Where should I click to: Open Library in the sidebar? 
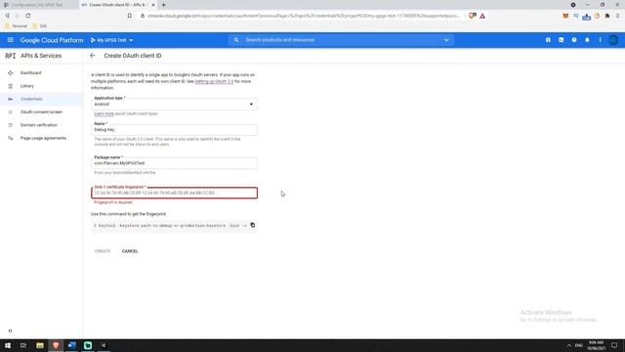pyautogui.click(x=27, y=86)
